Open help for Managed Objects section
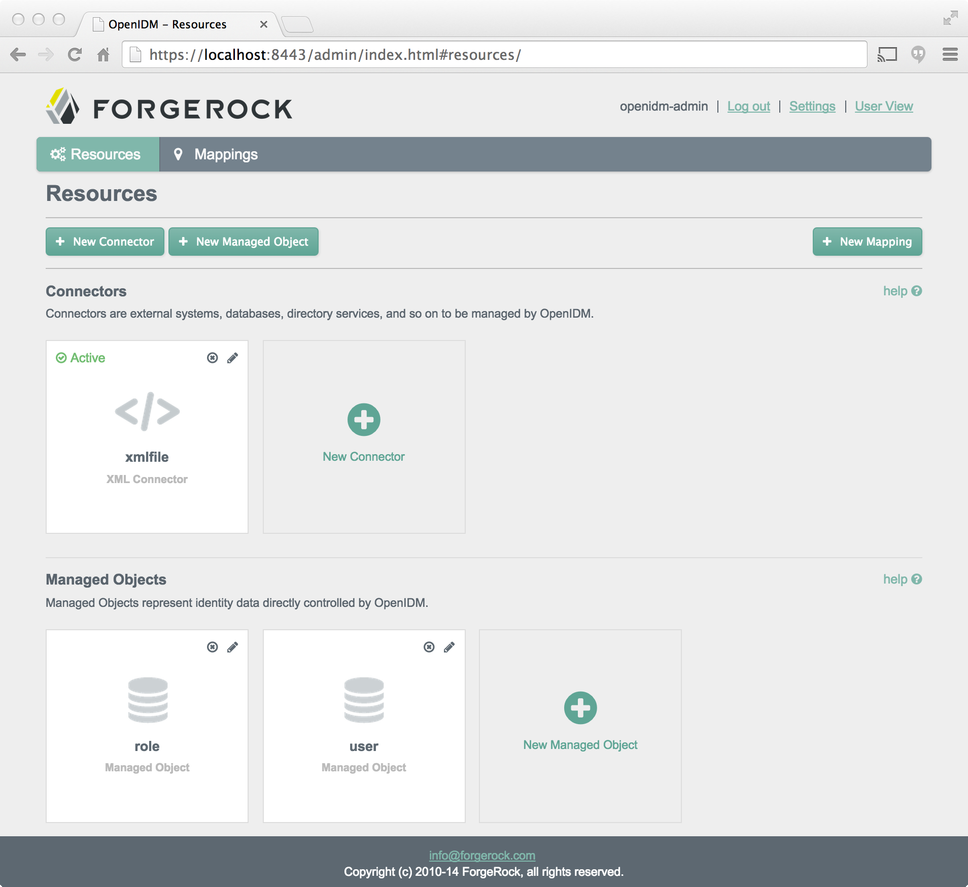 point(902,579)
